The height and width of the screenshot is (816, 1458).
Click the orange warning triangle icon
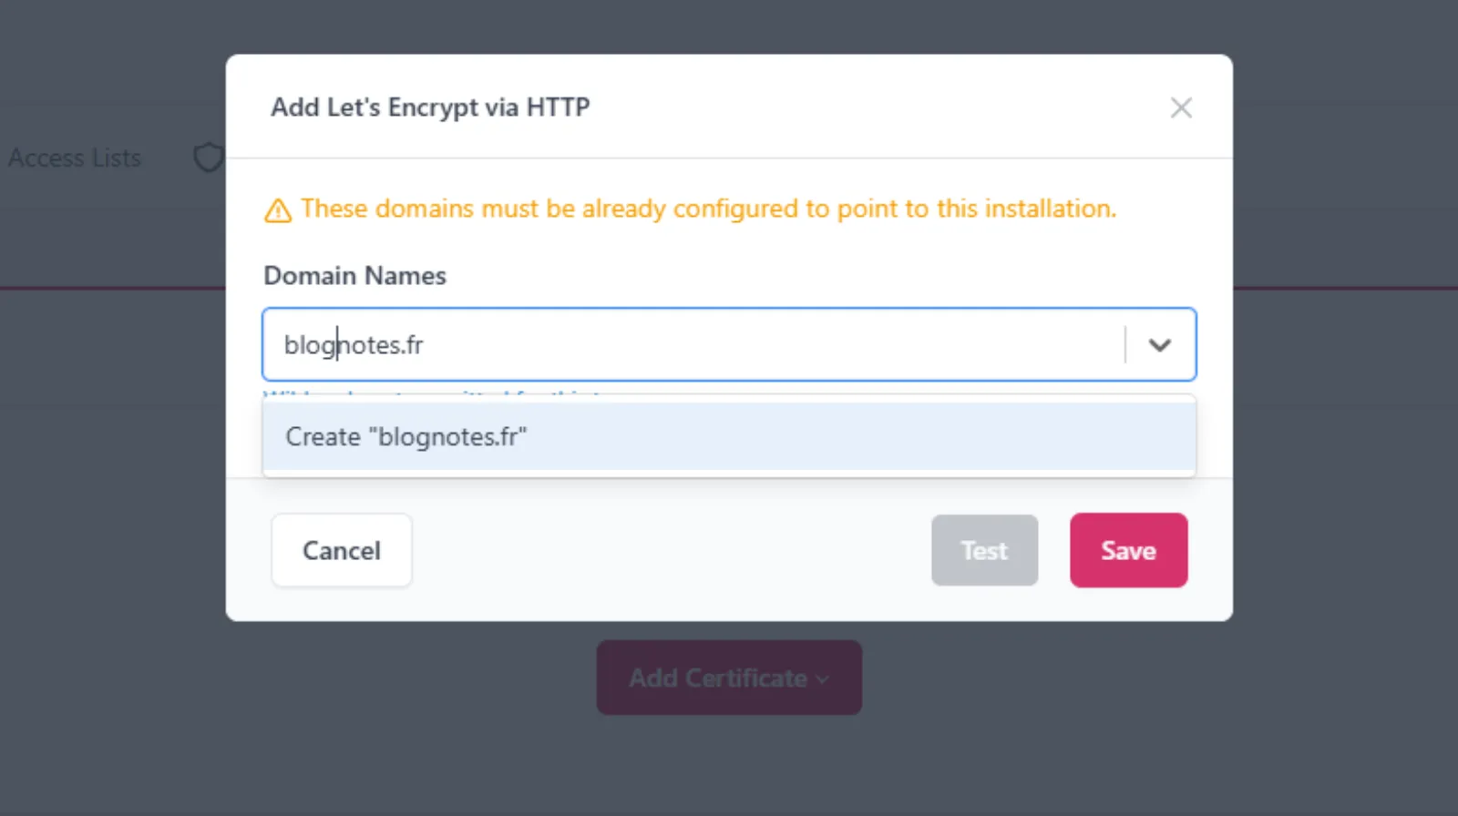[x=278, y=210]
